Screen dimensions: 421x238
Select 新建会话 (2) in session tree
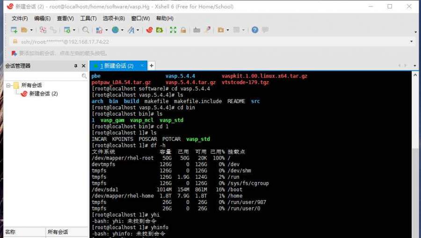point(43,94)
